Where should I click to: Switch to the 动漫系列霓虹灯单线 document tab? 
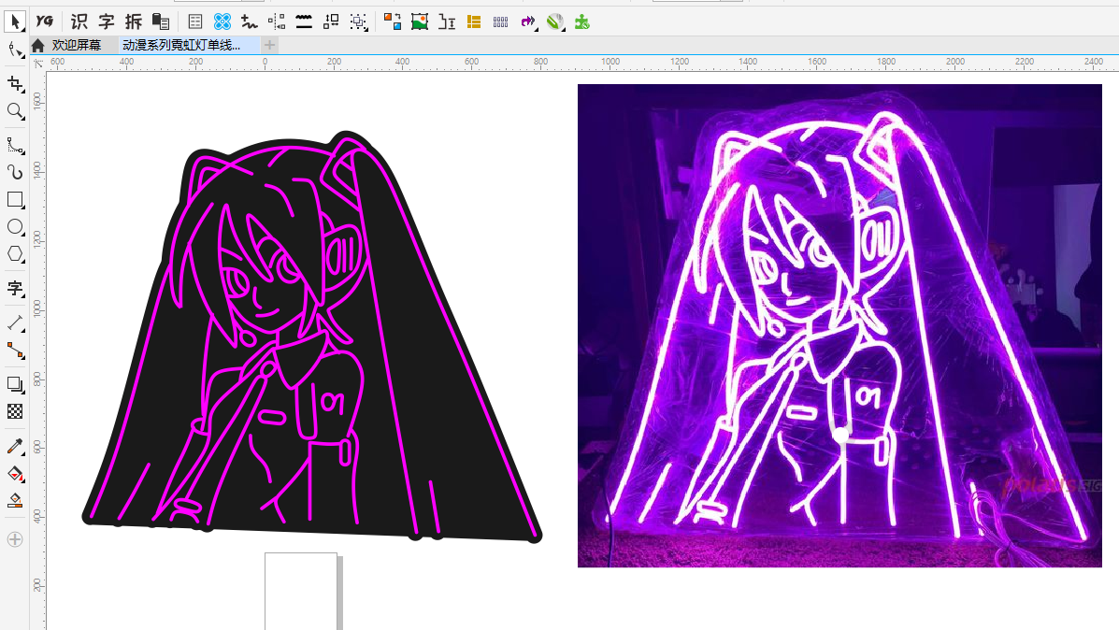181,45
